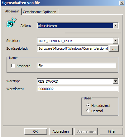Expand the Struktur HKEY_CURRENT_USER dropdown
The width and height of the screenshot is (125, 137).
click(x=115, y=41)
